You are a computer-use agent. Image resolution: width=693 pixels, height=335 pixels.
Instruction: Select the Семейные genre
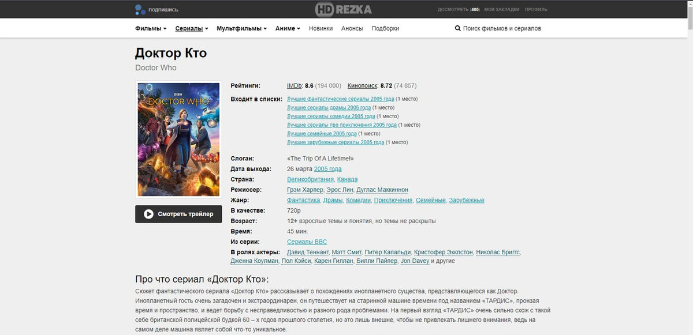coord(431,200)
